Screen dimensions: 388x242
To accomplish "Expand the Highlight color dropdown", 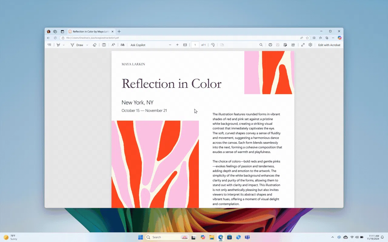I will [64, 45].
